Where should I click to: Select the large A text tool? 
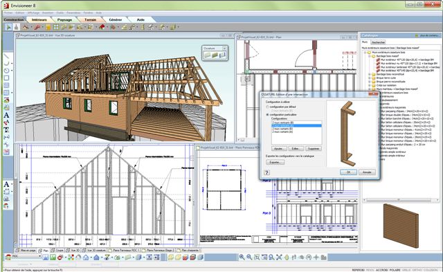click(6, 115)
